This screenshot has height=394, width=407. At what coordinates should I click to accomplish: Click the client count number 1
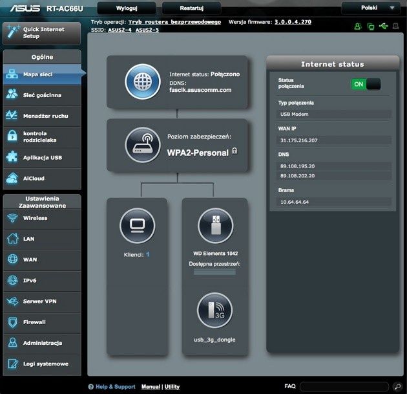148,254
